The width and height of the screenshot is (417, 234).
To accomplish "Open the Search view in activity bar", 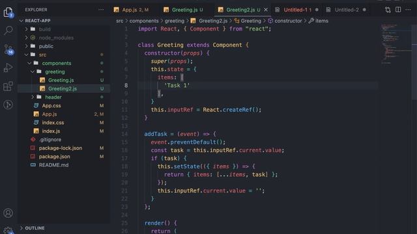I will [x=8, y=31].
